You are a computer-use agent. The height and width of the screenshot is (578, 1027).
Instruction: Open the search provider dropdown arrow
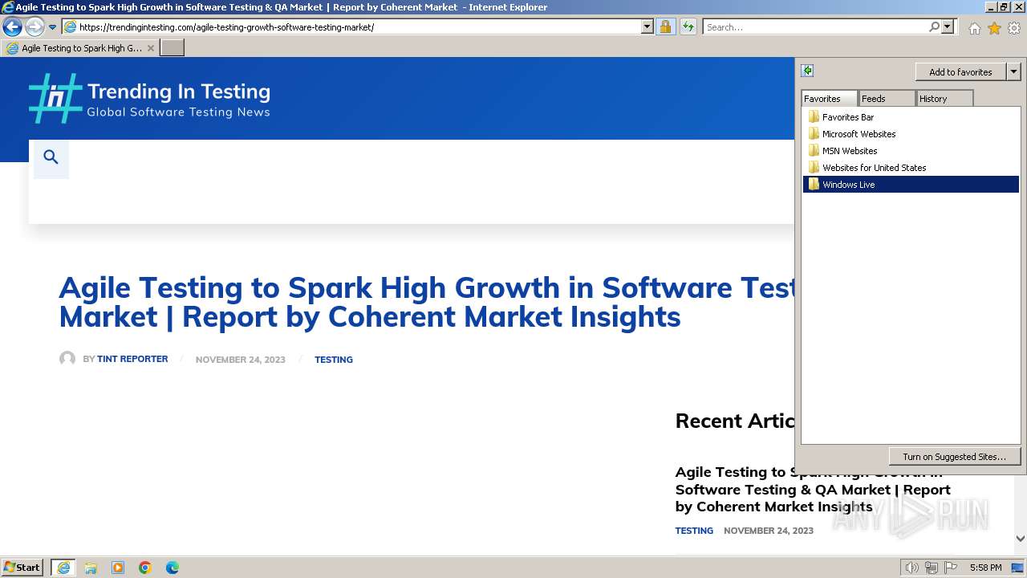pyautogui.click(x=948, y=27)
